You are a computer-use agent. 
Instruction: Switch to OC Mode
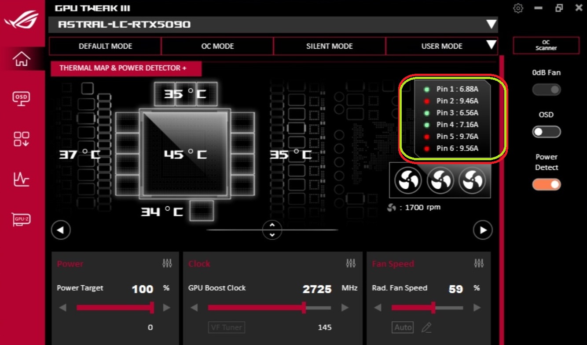point(217,46)
